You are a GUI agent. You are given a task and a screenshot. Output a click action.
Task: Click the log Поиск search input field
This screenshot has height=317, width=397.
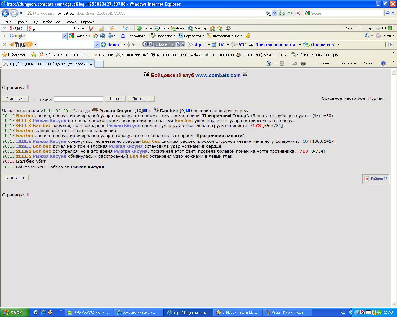78,99
